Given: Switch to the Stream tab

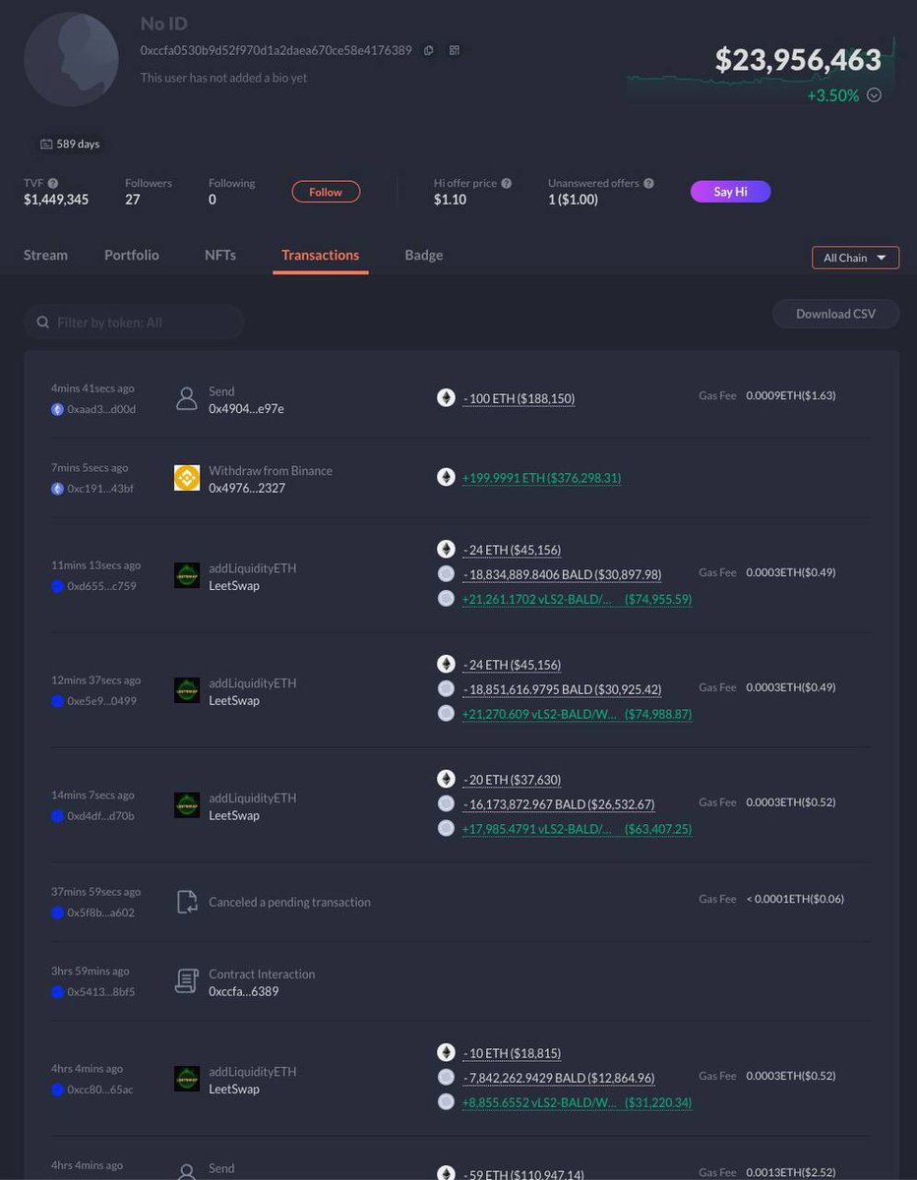Looking at the screenshot, I should 45,255.
